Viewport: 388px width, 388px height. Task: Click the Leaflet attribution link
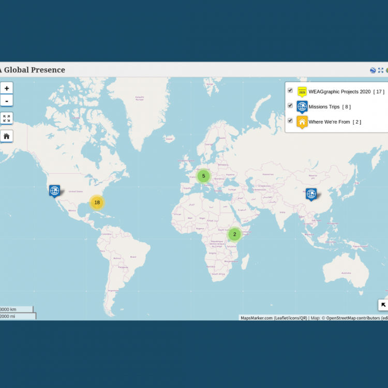tap(282, 318)
